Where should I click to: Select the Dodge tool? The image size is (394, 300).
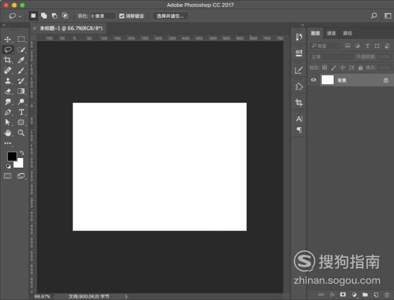coord(21,102)
